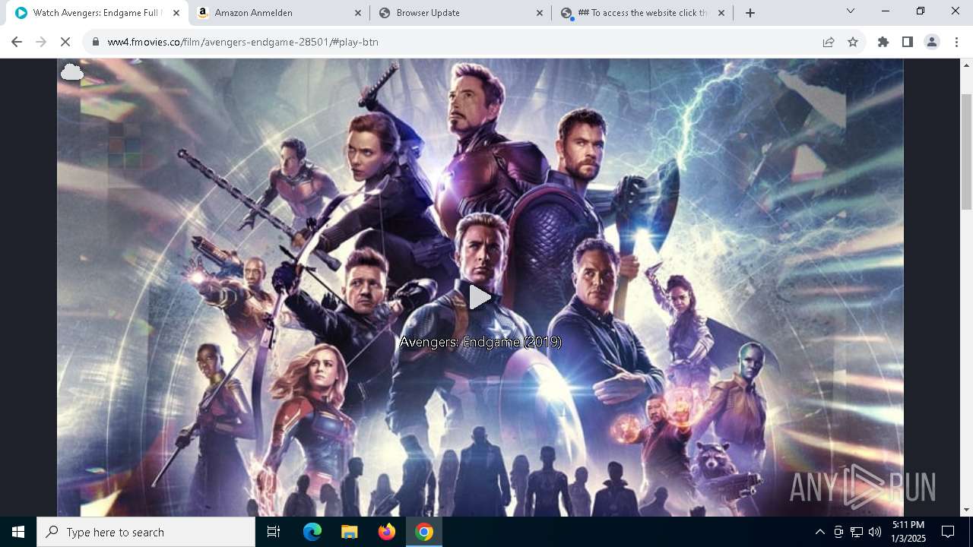Click the address bar URL
Viewport: 973px width, 547px height.
click(242, 42)
